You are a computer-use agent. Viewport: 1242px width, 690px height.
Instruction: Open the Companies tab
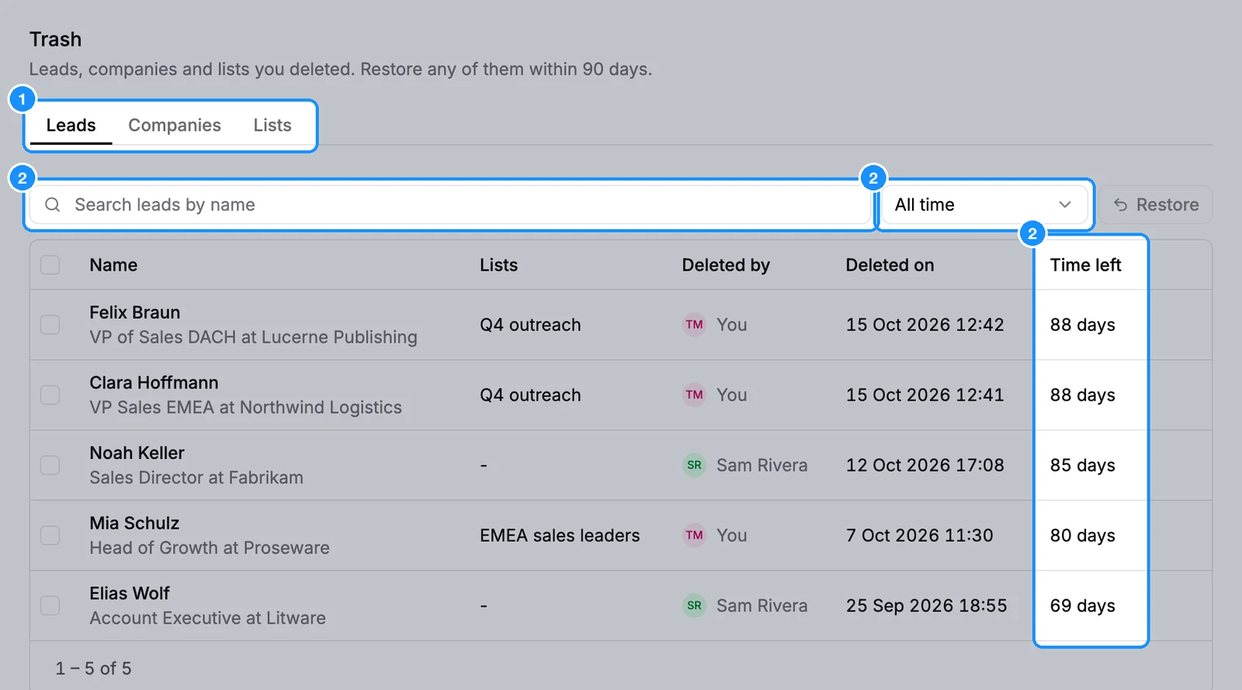click(175, 126)
